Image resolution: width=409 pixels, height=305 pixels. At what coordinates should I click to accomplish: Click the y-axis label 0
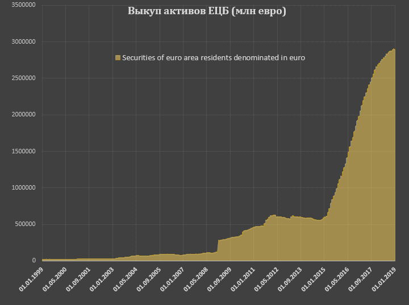[x=34, y=260]
